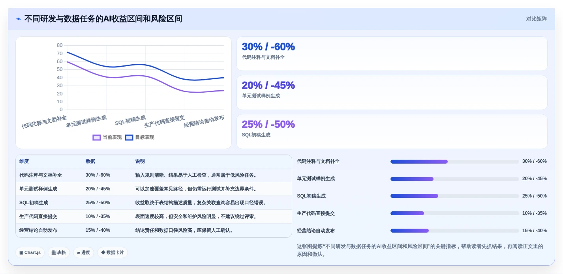Viewport: 563px width, 274px height.
Task: Click the 20% / -45% data card
Action: point(392,92)
